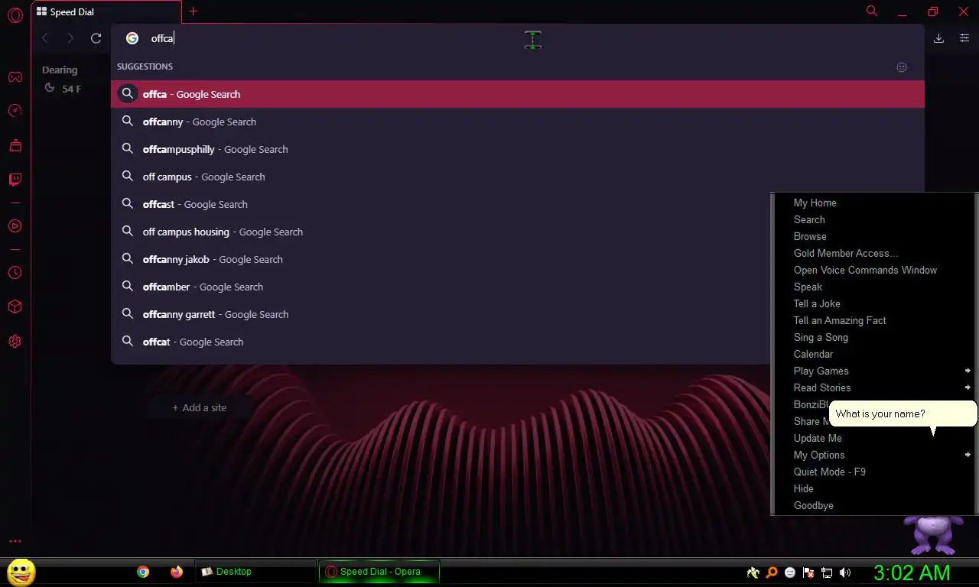
Task: Go back with the left arrow
Action: 45,38
